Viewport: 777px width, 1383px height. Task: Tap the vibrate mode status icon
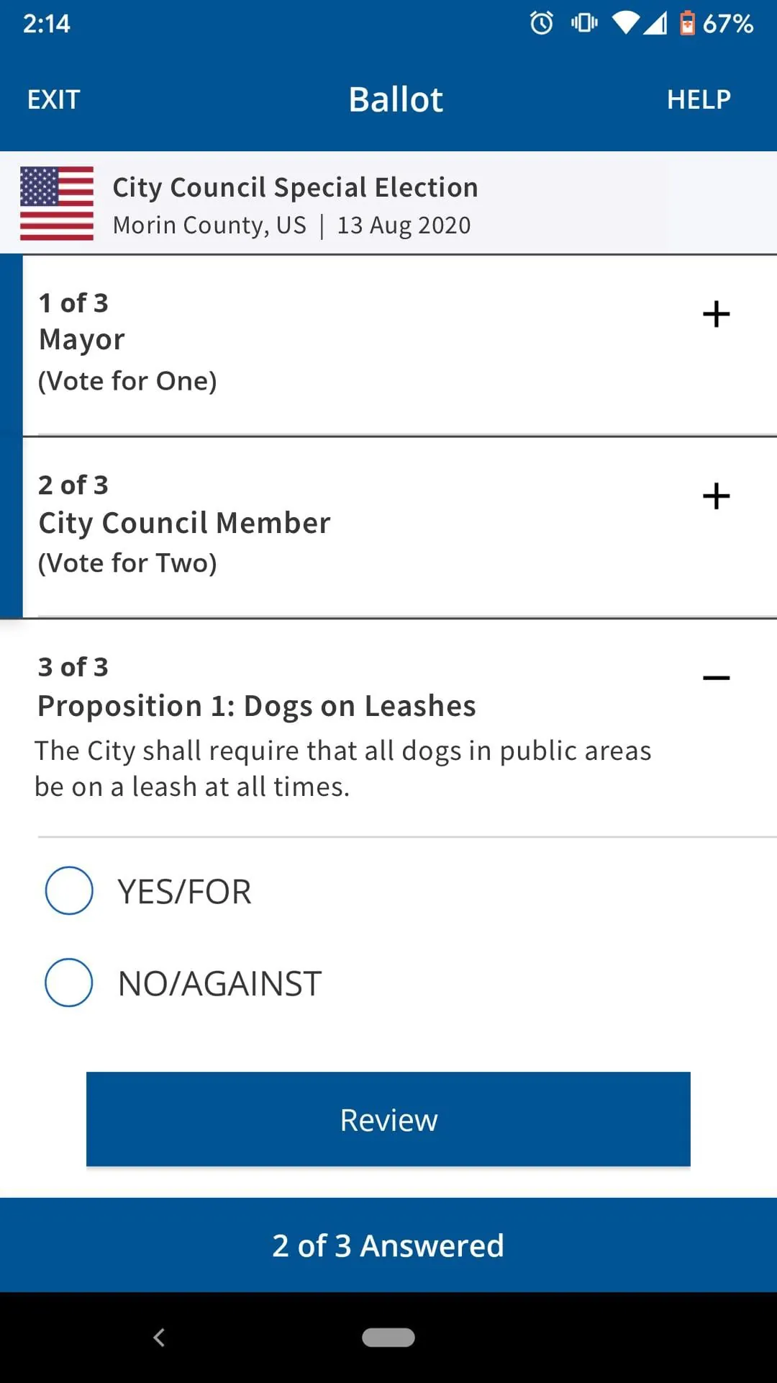coord(584,23)
